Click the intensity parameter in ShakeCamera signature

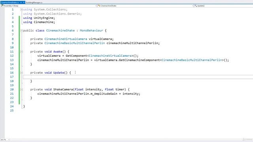[93, 90]
